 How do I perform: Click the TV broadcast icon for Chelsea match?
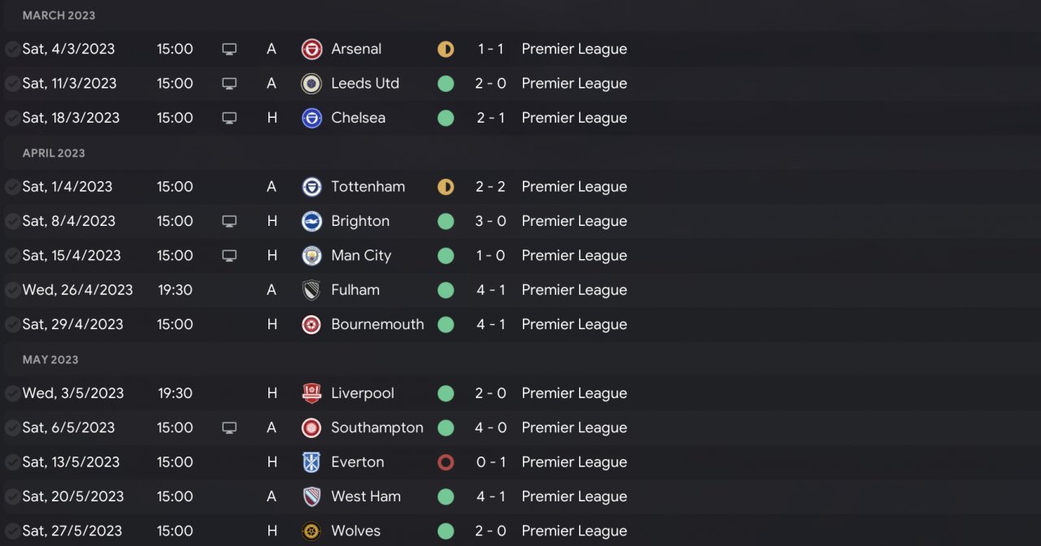(229, 118)
